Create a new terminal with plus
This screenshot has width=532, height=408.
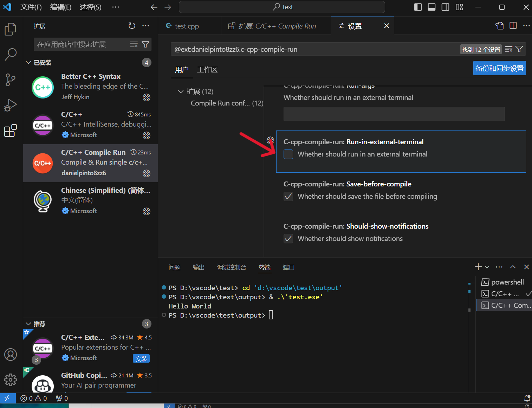click(x=478, y=267)
